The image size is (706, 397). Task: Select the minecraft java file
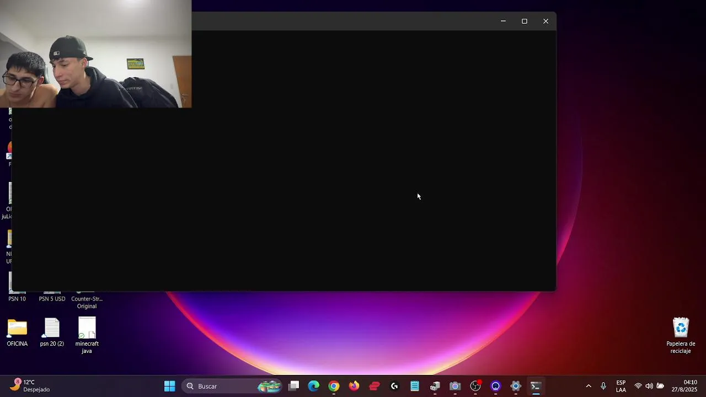click(87, 335)
